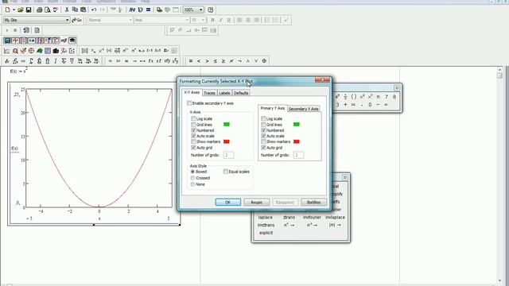
Task: Print the worksheet using the printer icon
Action: tap(39, 10)
